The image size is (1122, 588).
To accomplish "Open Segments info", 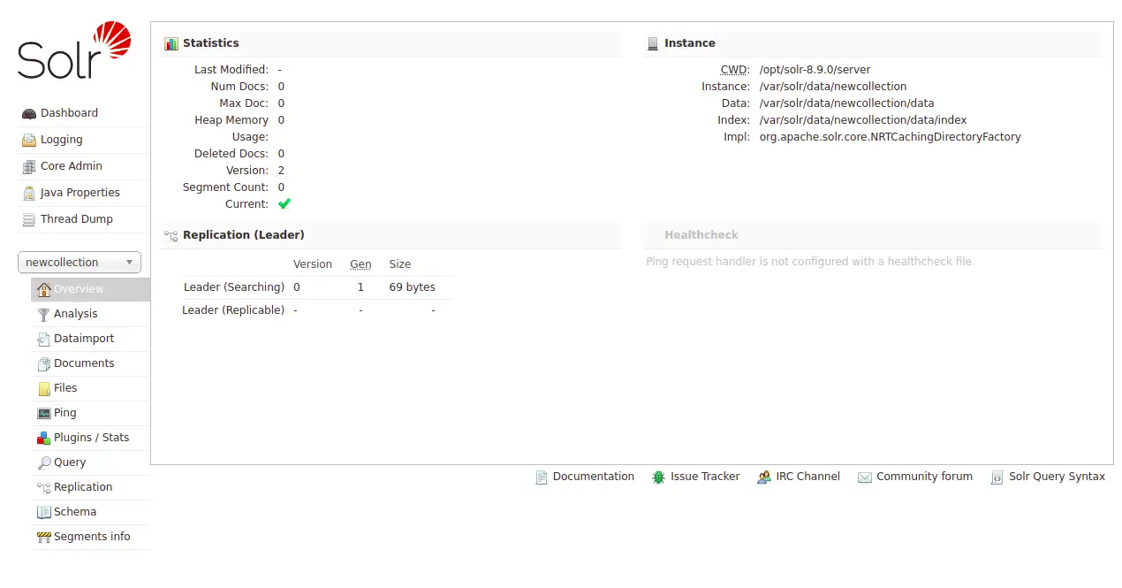I will click(x=92, y=537).
